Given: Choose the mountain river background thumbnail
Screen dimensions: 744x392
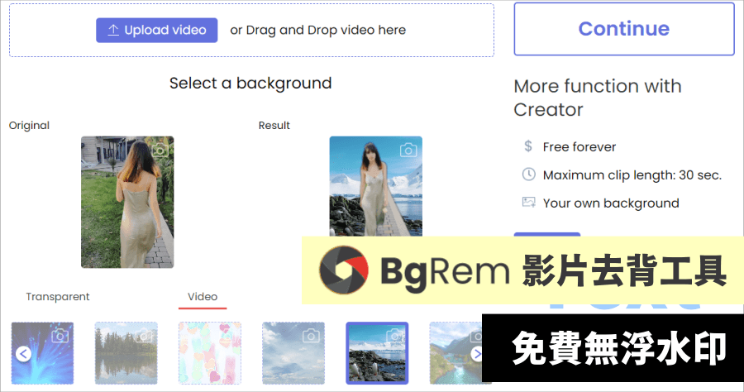Looking at the screenshot, I should coord(455,353).
